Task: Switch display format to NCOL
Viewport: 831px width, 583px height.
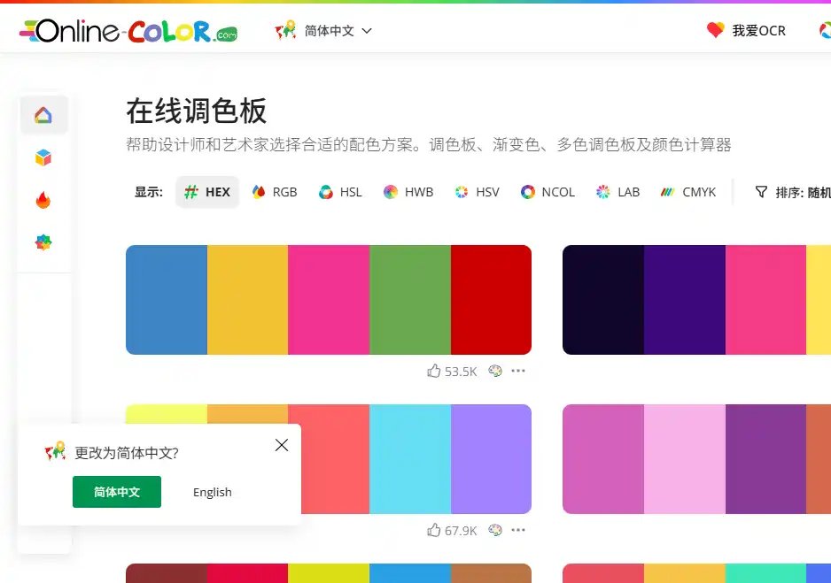Action: tap(548, 192)
